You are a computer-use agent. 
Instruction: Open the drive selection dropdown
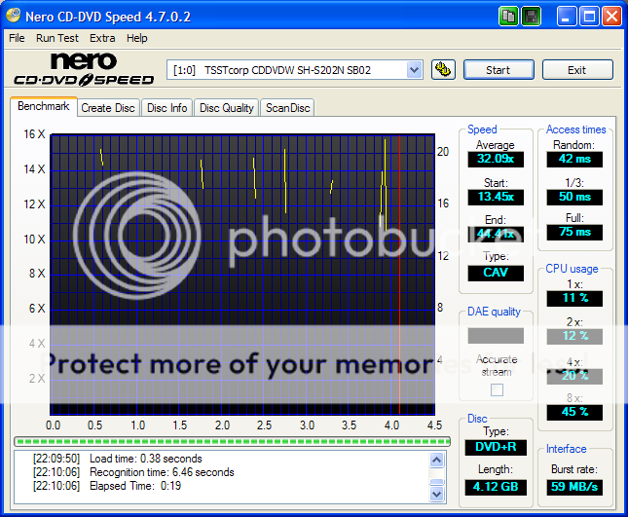[414, 70]
